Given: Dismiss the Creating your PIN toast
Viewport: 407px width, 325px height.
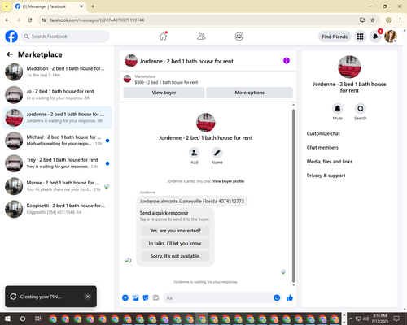Looking at the screenshot, I should [88, 297].
